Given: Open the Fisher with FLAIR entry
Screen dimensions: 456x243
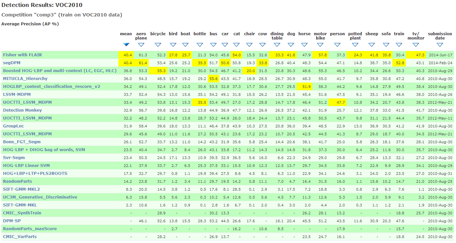Looking at the screenshot, I should [x=22, y=55].
